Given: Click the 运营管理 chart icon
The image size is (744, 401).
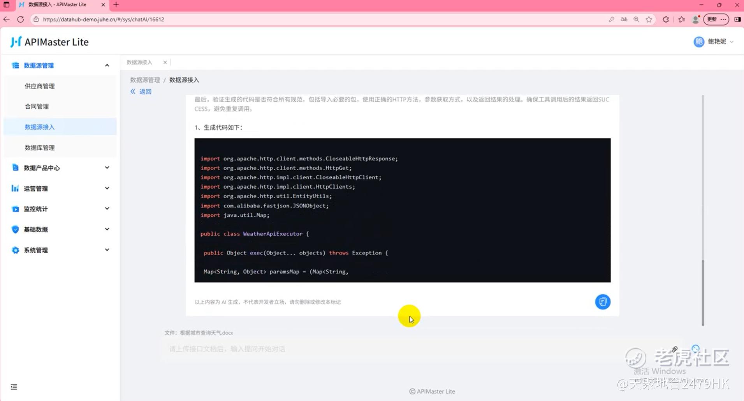Looking at the screenshot, I should 15,188.
